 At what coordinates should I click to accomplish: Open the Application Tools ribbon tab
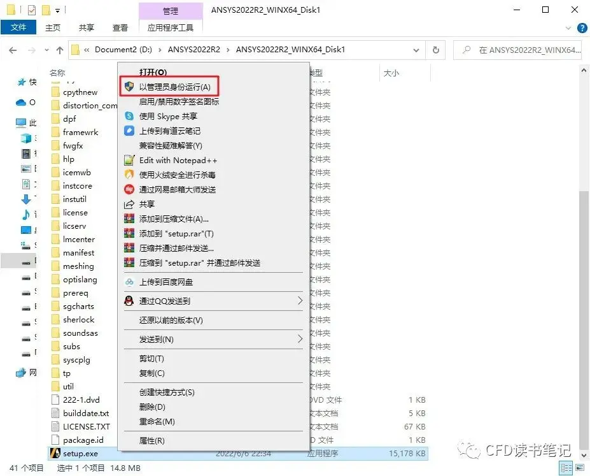point(171,27)
